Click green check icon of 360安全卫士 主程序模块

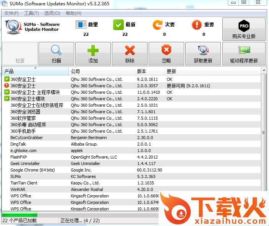click(7, 92)
